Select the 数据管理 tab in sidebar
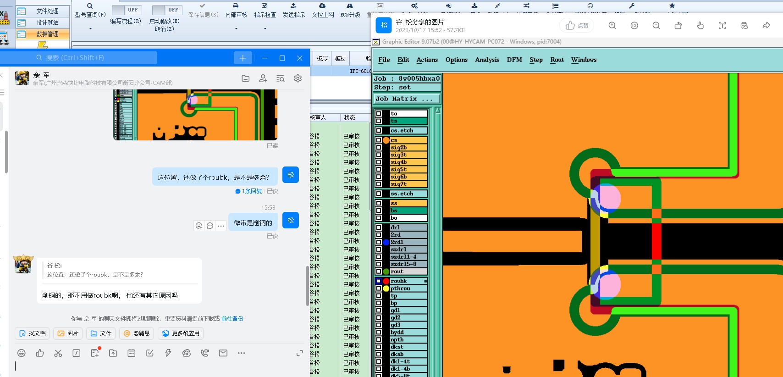This screenshot has height=377, width=783. [x=43, y=34]
